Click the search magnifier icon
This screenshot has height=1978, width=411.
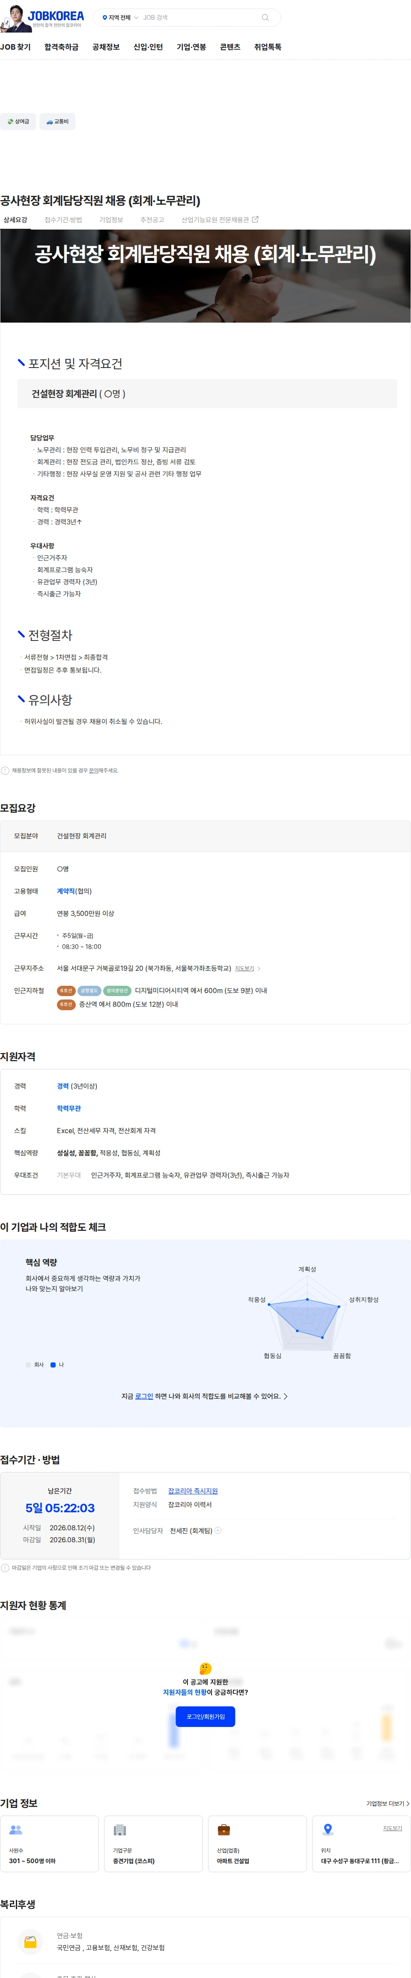[x=265, y=18]
